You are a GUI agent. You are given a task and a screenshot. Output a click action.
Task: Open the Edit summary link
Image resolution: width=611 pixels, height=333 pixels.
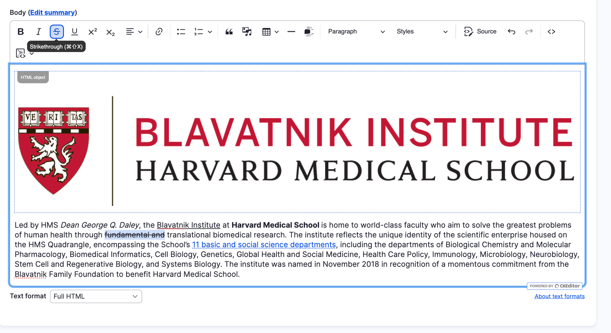53,13
